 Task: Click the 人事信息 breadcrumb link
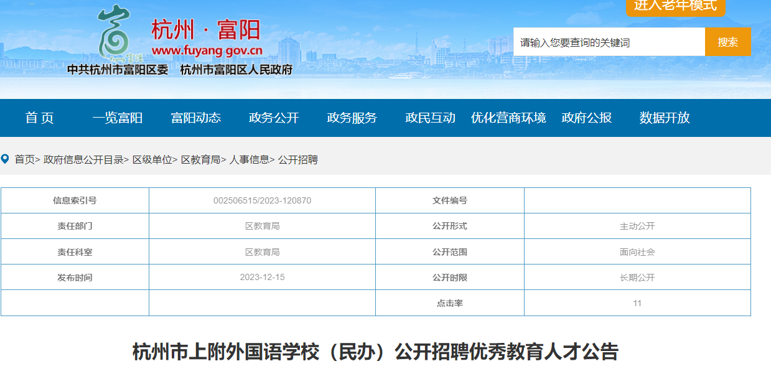pyautogui.click(x=249, y=159)
